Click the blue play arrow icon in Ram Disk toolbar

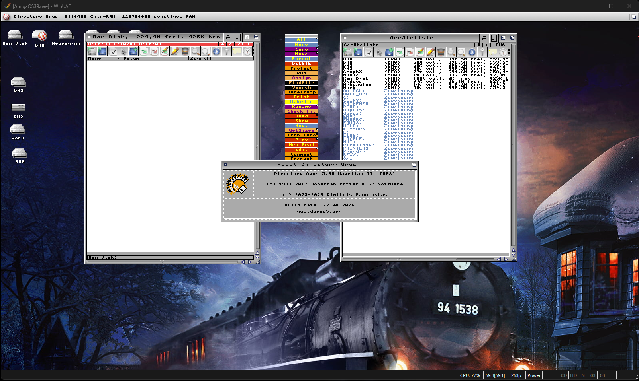pos(216,51)
